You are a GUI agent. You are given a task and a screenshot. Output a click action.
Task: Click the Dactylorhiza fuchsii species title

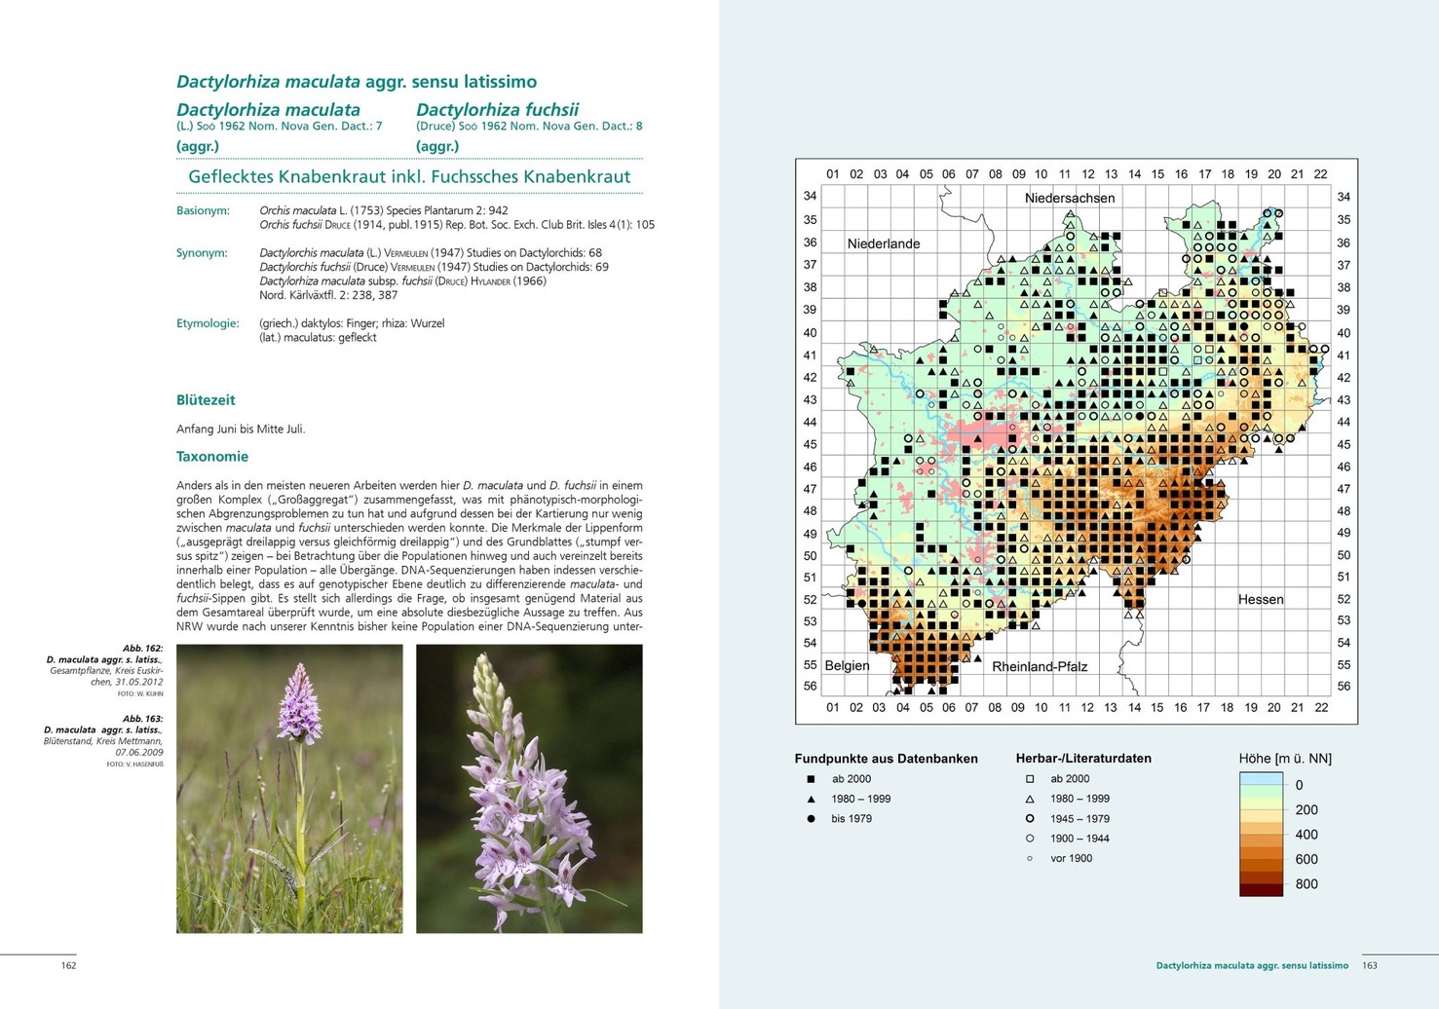(x=497, y=110)
